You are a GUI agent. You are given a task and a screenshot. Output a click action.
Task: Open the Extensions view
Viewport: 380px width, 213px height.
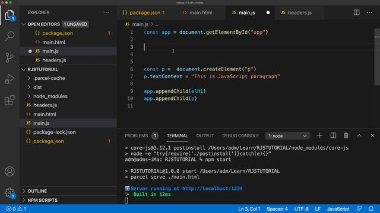coord(9,100)
